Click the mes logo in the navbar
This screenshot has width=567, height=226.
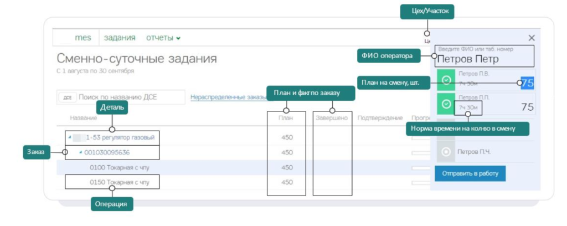(83, 38)
